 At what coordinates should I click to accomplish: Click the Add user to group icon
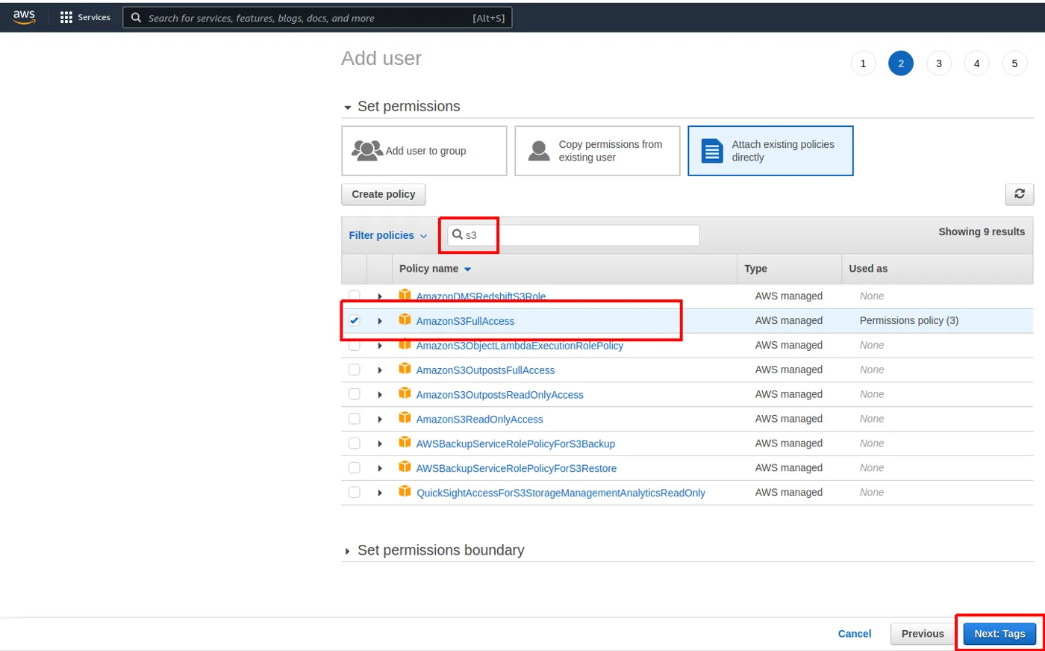367,151
